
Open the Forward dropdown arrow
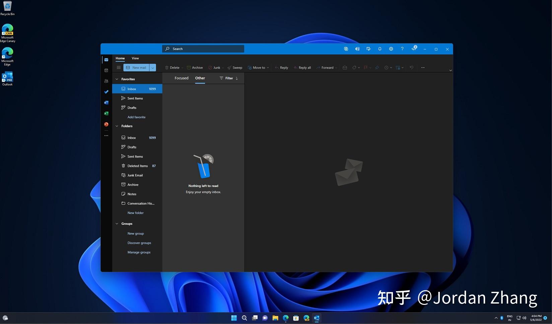(336, 68)
